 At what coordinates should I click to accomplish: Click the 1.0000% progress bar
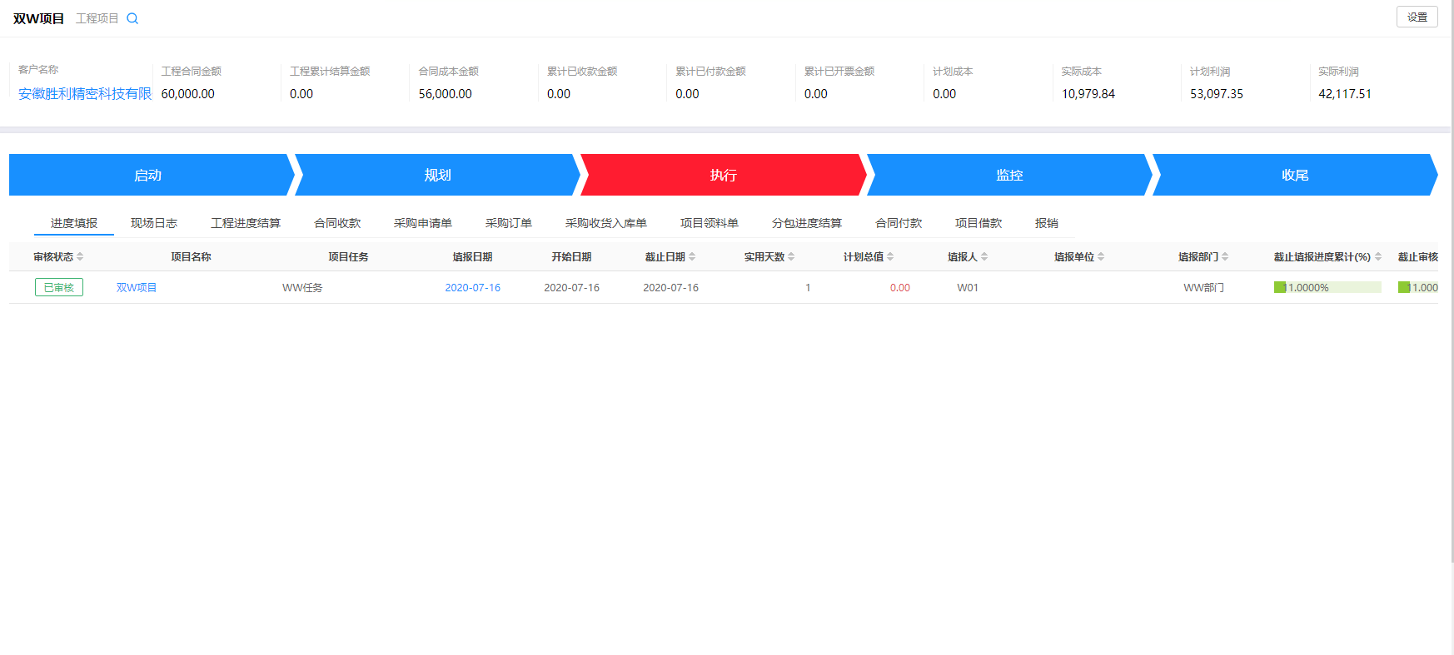[1327, 287]
